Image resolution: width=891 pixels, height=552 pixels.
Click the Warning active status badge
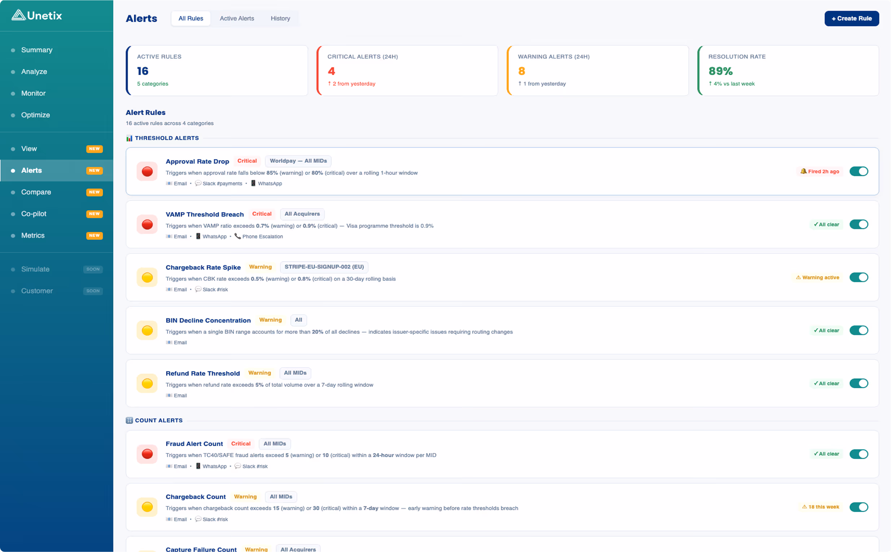point(817,277)
